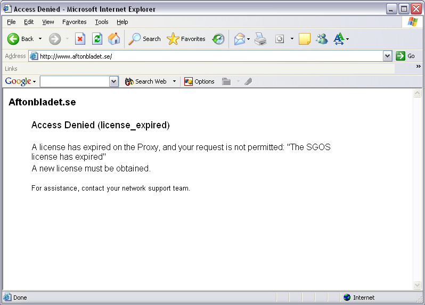Image resolution: width=425 pixels, height=305 pixels.
Task: Open the yellow Discuss note icon
Action: click(305, 39)
